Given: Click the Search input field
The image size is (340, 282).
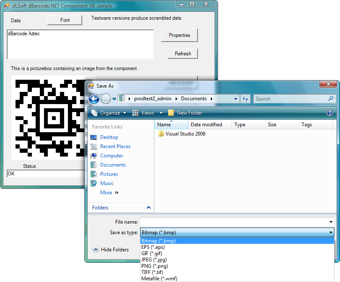Looking at the screenshot, I should 291,99.
